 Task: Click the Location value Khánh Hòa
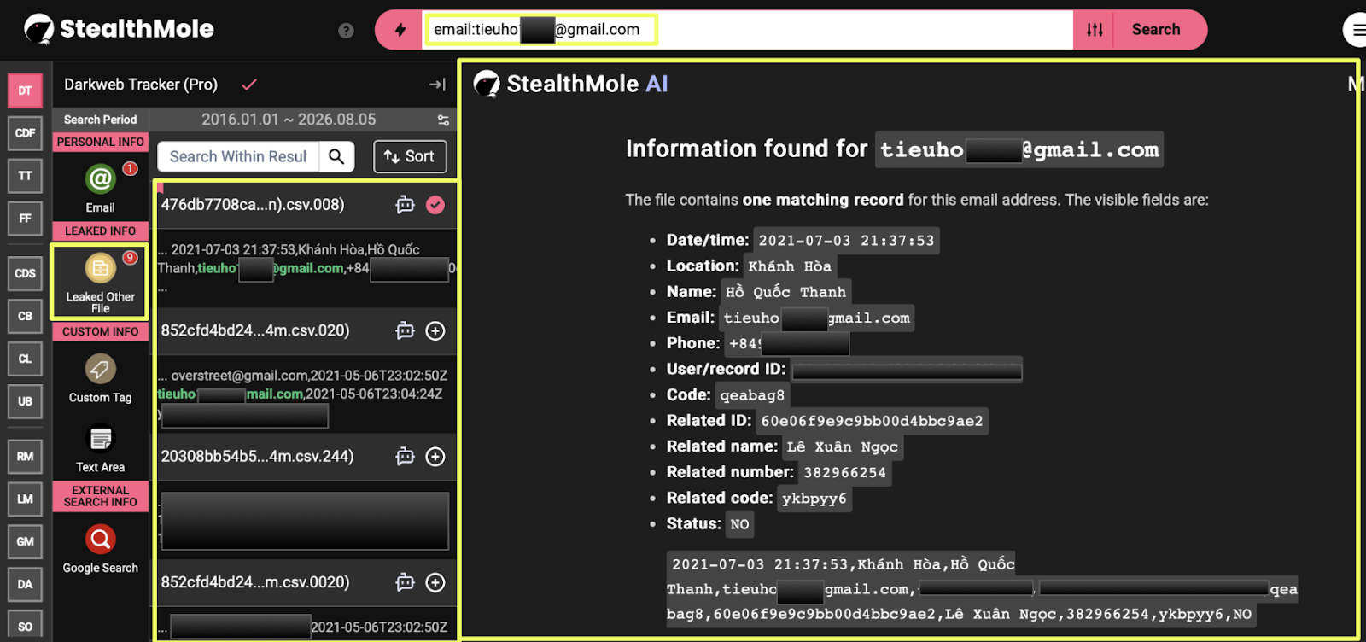[790, 266]
